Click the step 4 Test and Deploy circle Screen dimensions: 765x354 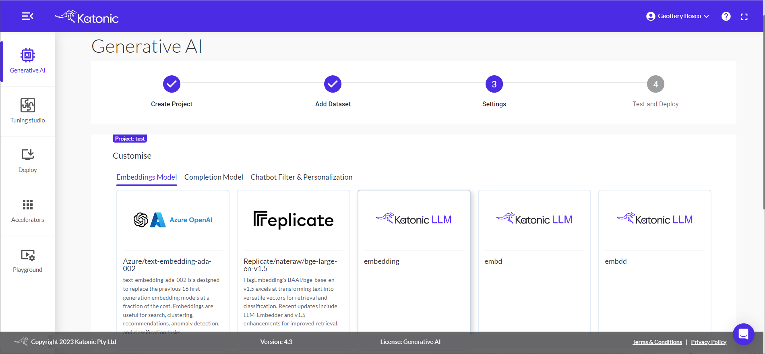(655, 84)
